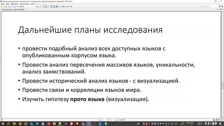Launch Google Chrome from taskbar

coord(20,124)
